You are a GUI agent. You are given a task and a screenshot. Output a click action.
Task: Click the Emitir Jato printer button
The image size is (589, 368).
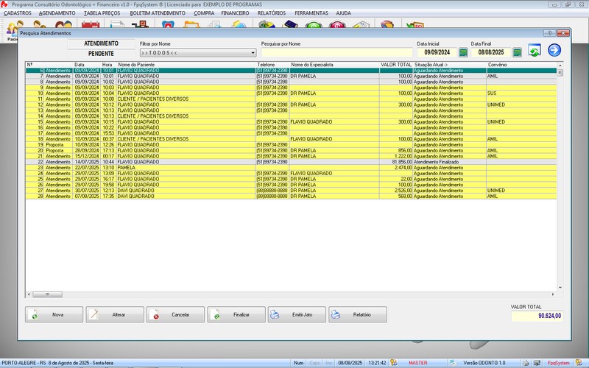(297, 315)
